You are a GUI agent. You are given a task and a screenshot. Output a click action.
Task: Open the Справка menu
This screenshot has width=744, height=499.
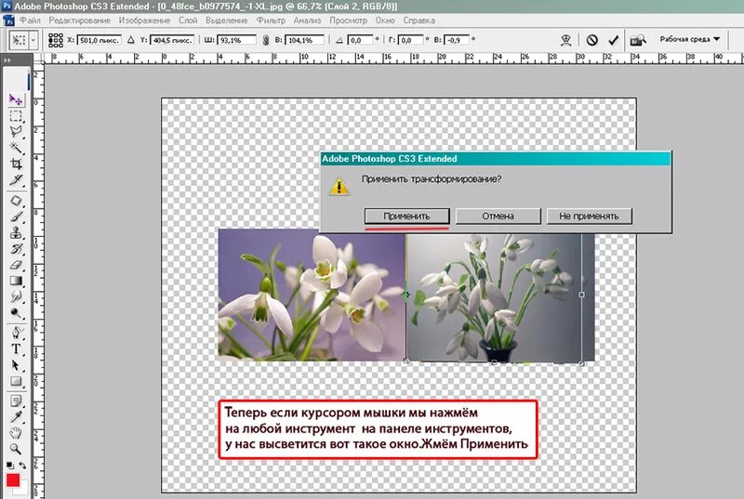(419, 20)
